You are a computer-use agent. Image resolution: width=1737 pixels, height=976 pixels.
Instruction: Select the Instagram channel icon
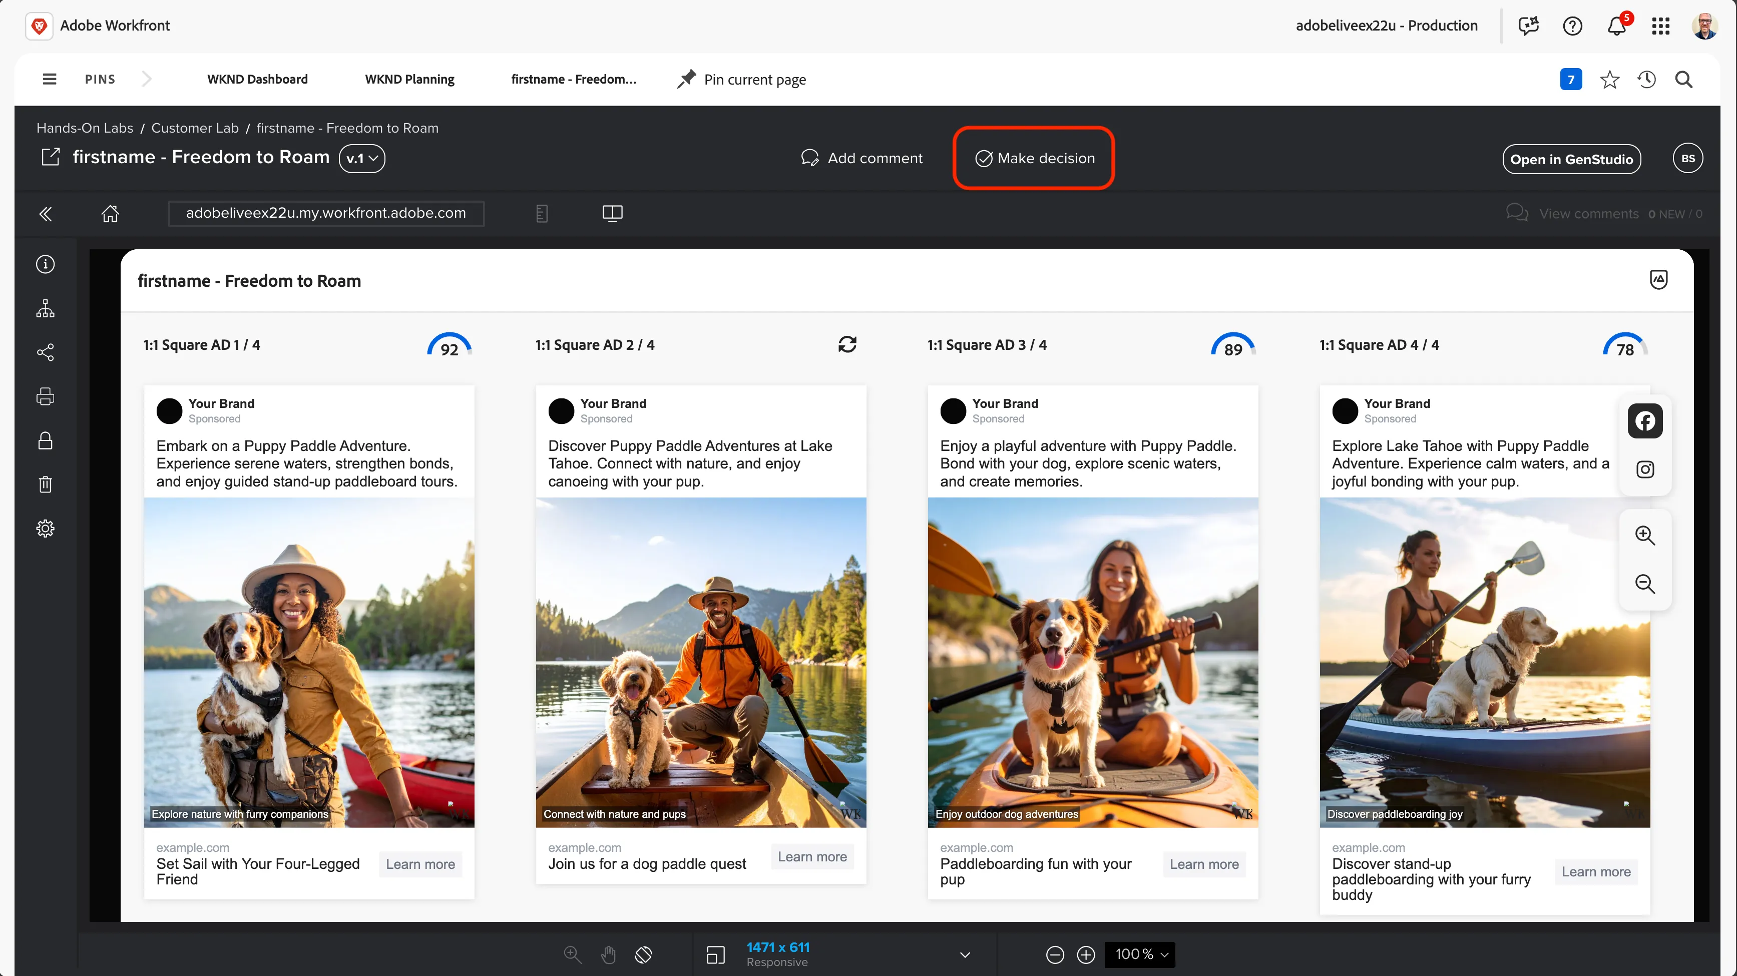click(1644, 470)
